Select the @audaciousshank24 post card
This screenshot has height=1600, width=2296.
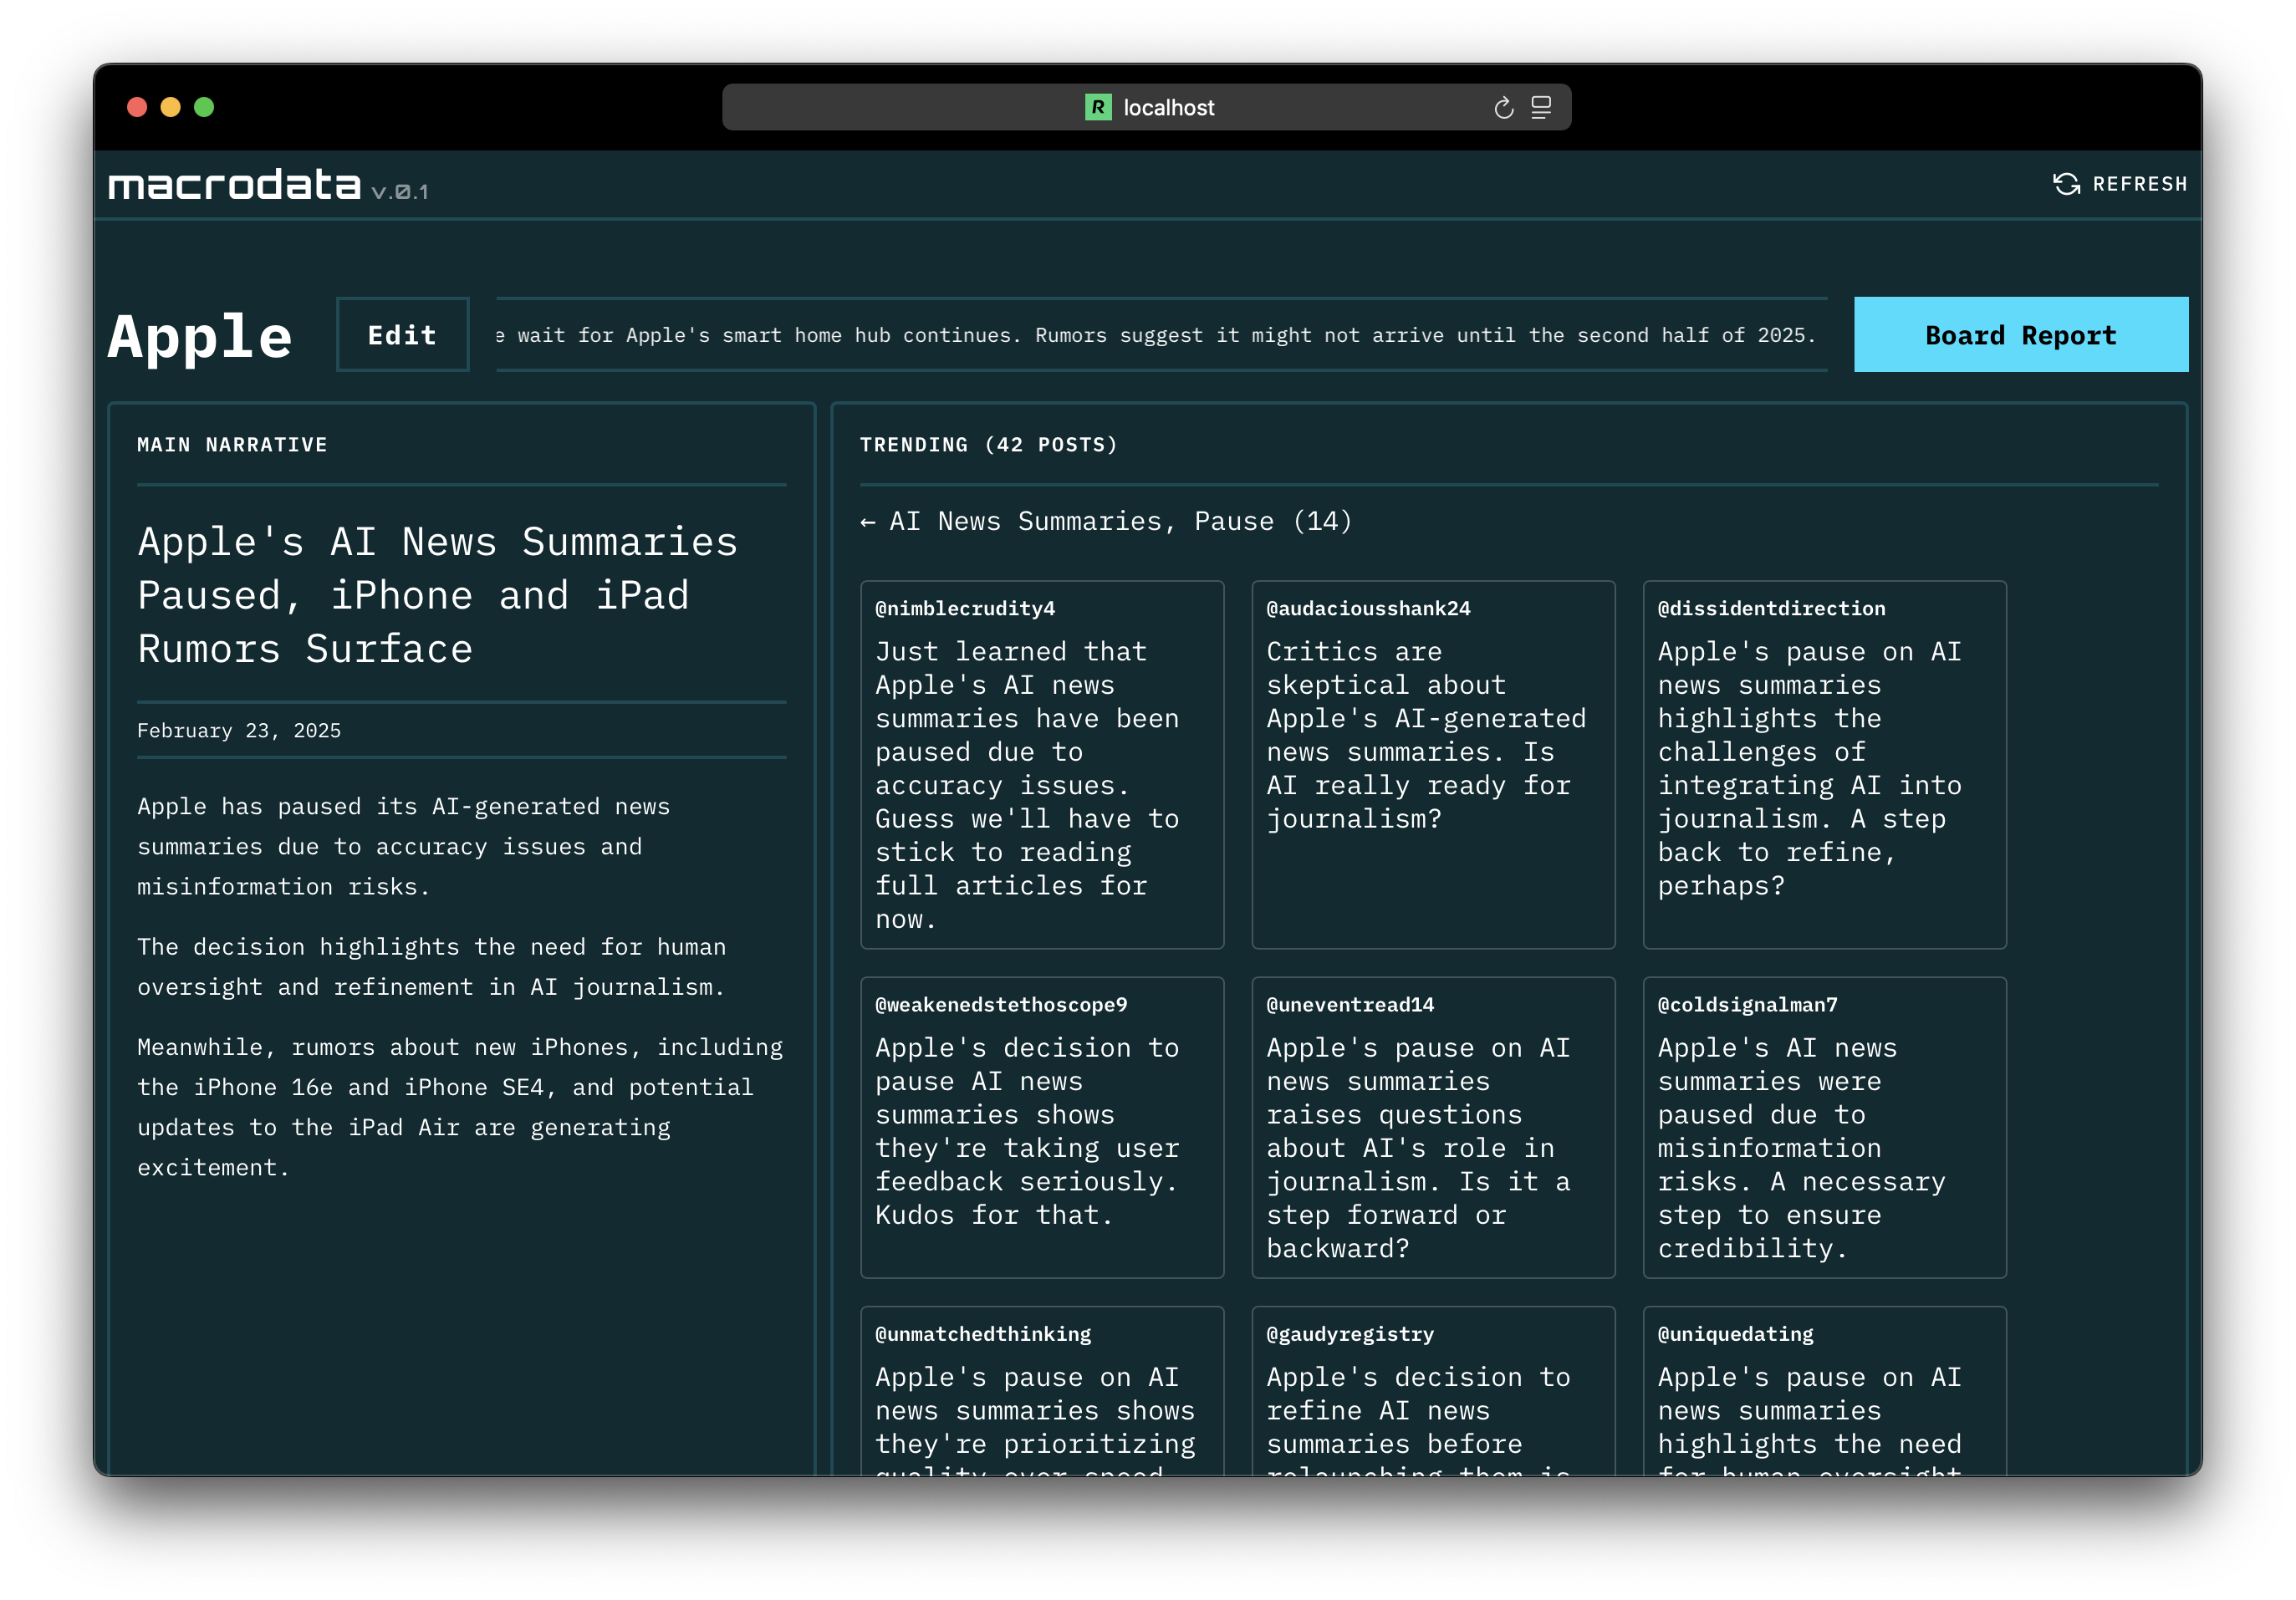tap(1432, 765)
